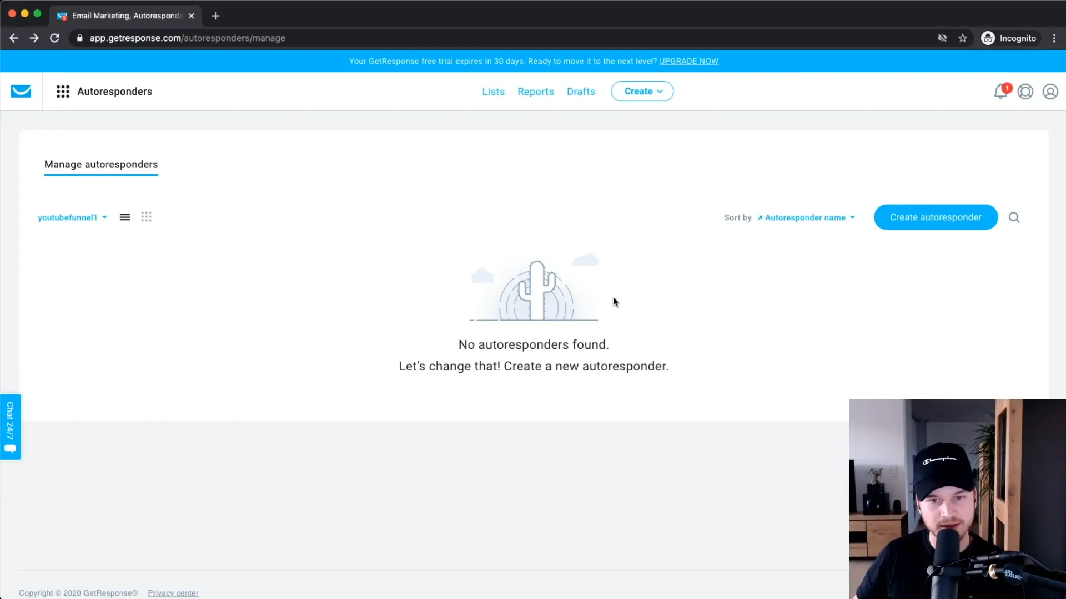Image resolution: width=1066 pixels, height=599 pixels.
Task: Open Drafts section
Action: pyautogui.click(x=581, y=91)
